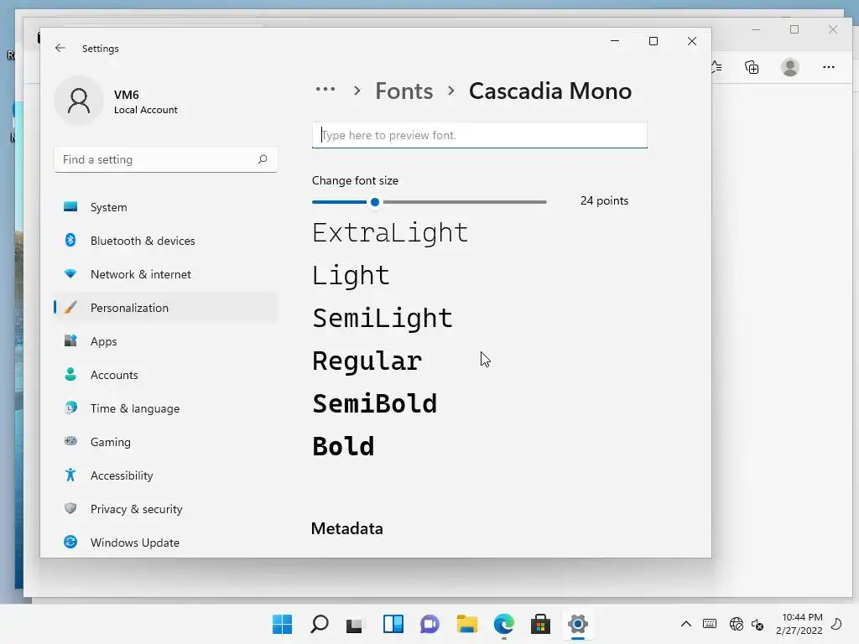The height and width of the screenshot is (644, 859).
Task: Open the network globe tray icon
Action: tap(737, 624)
